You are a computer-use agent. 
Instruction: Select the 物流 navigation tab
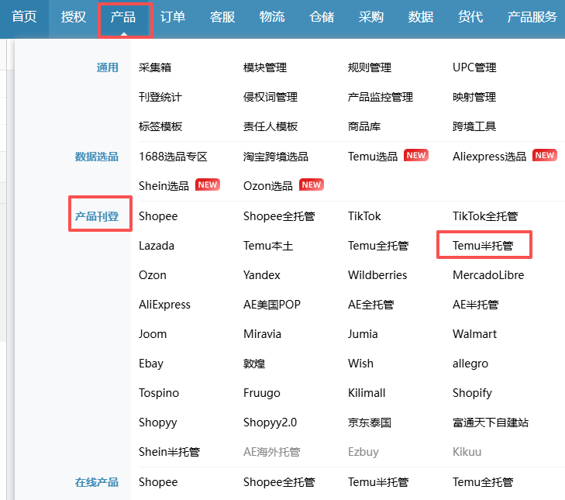(272, 17)
